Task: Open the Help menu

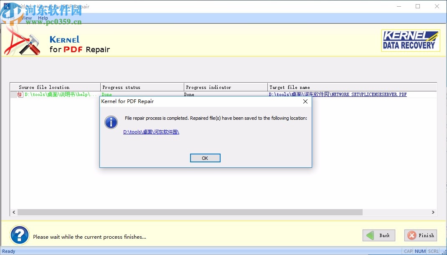Action: 43,18
